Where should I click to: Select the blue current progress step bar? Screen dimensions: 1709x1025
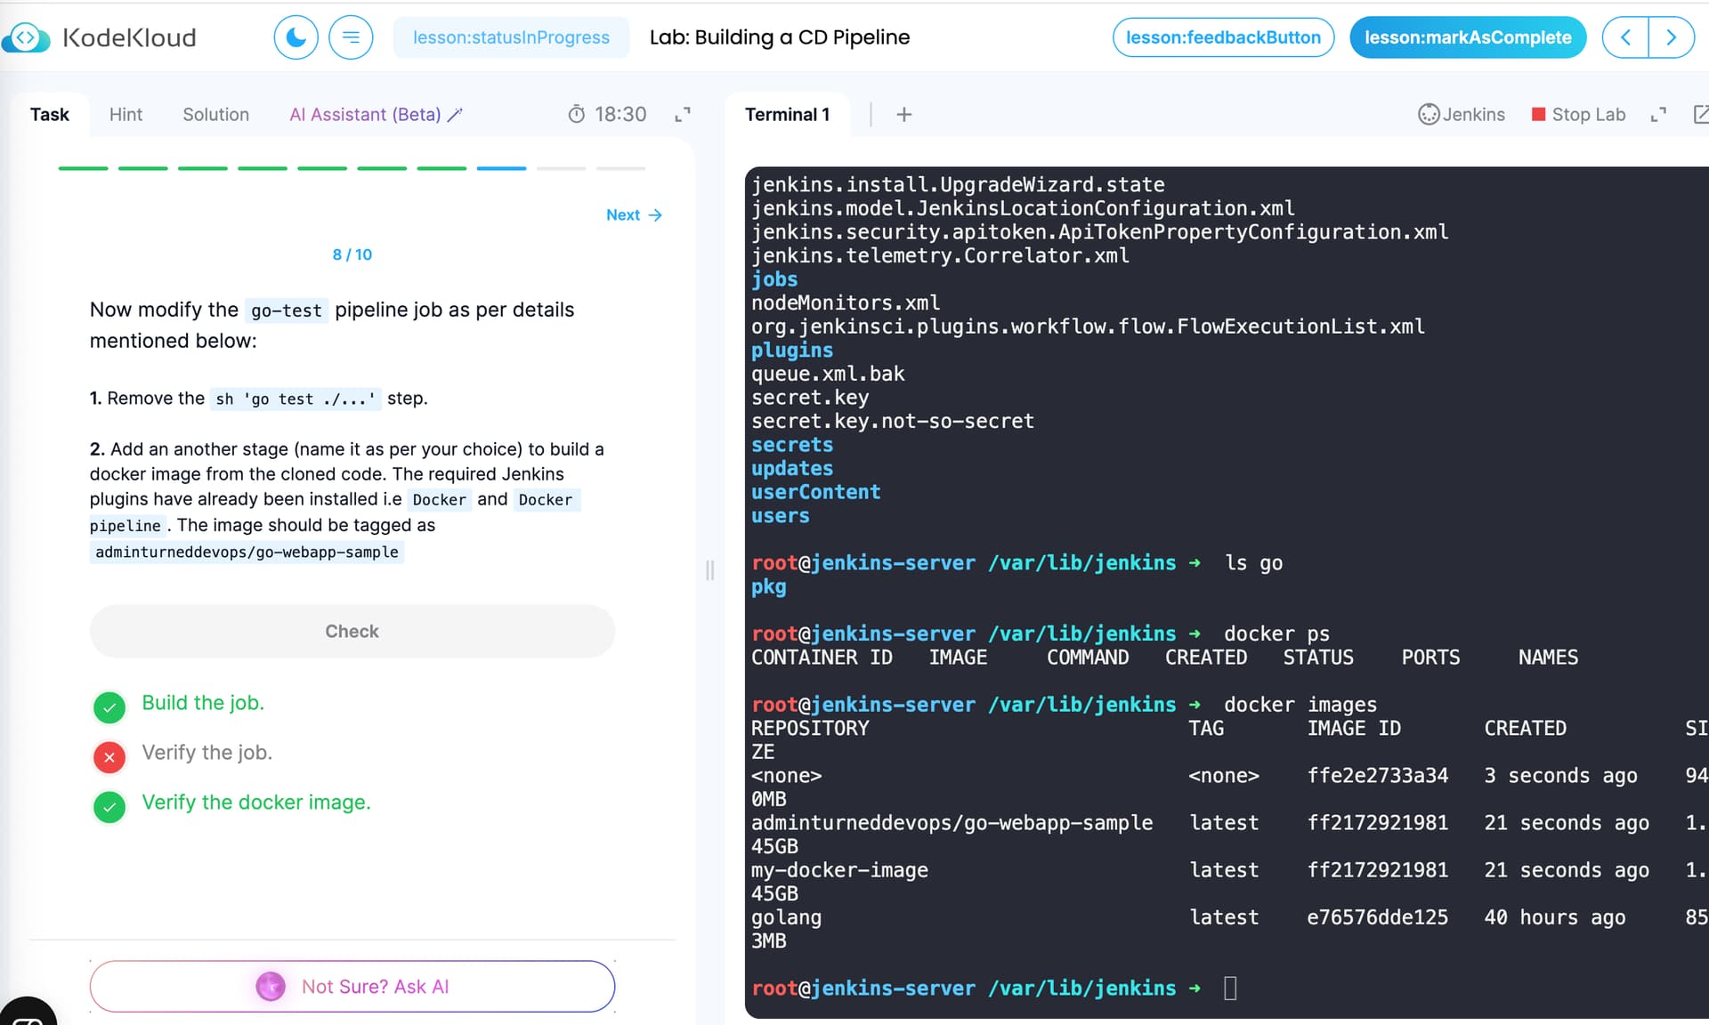tap(501, 168)
